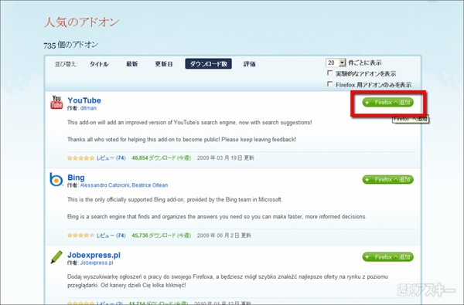Sort add-ons by 最新

click(131, 64)
